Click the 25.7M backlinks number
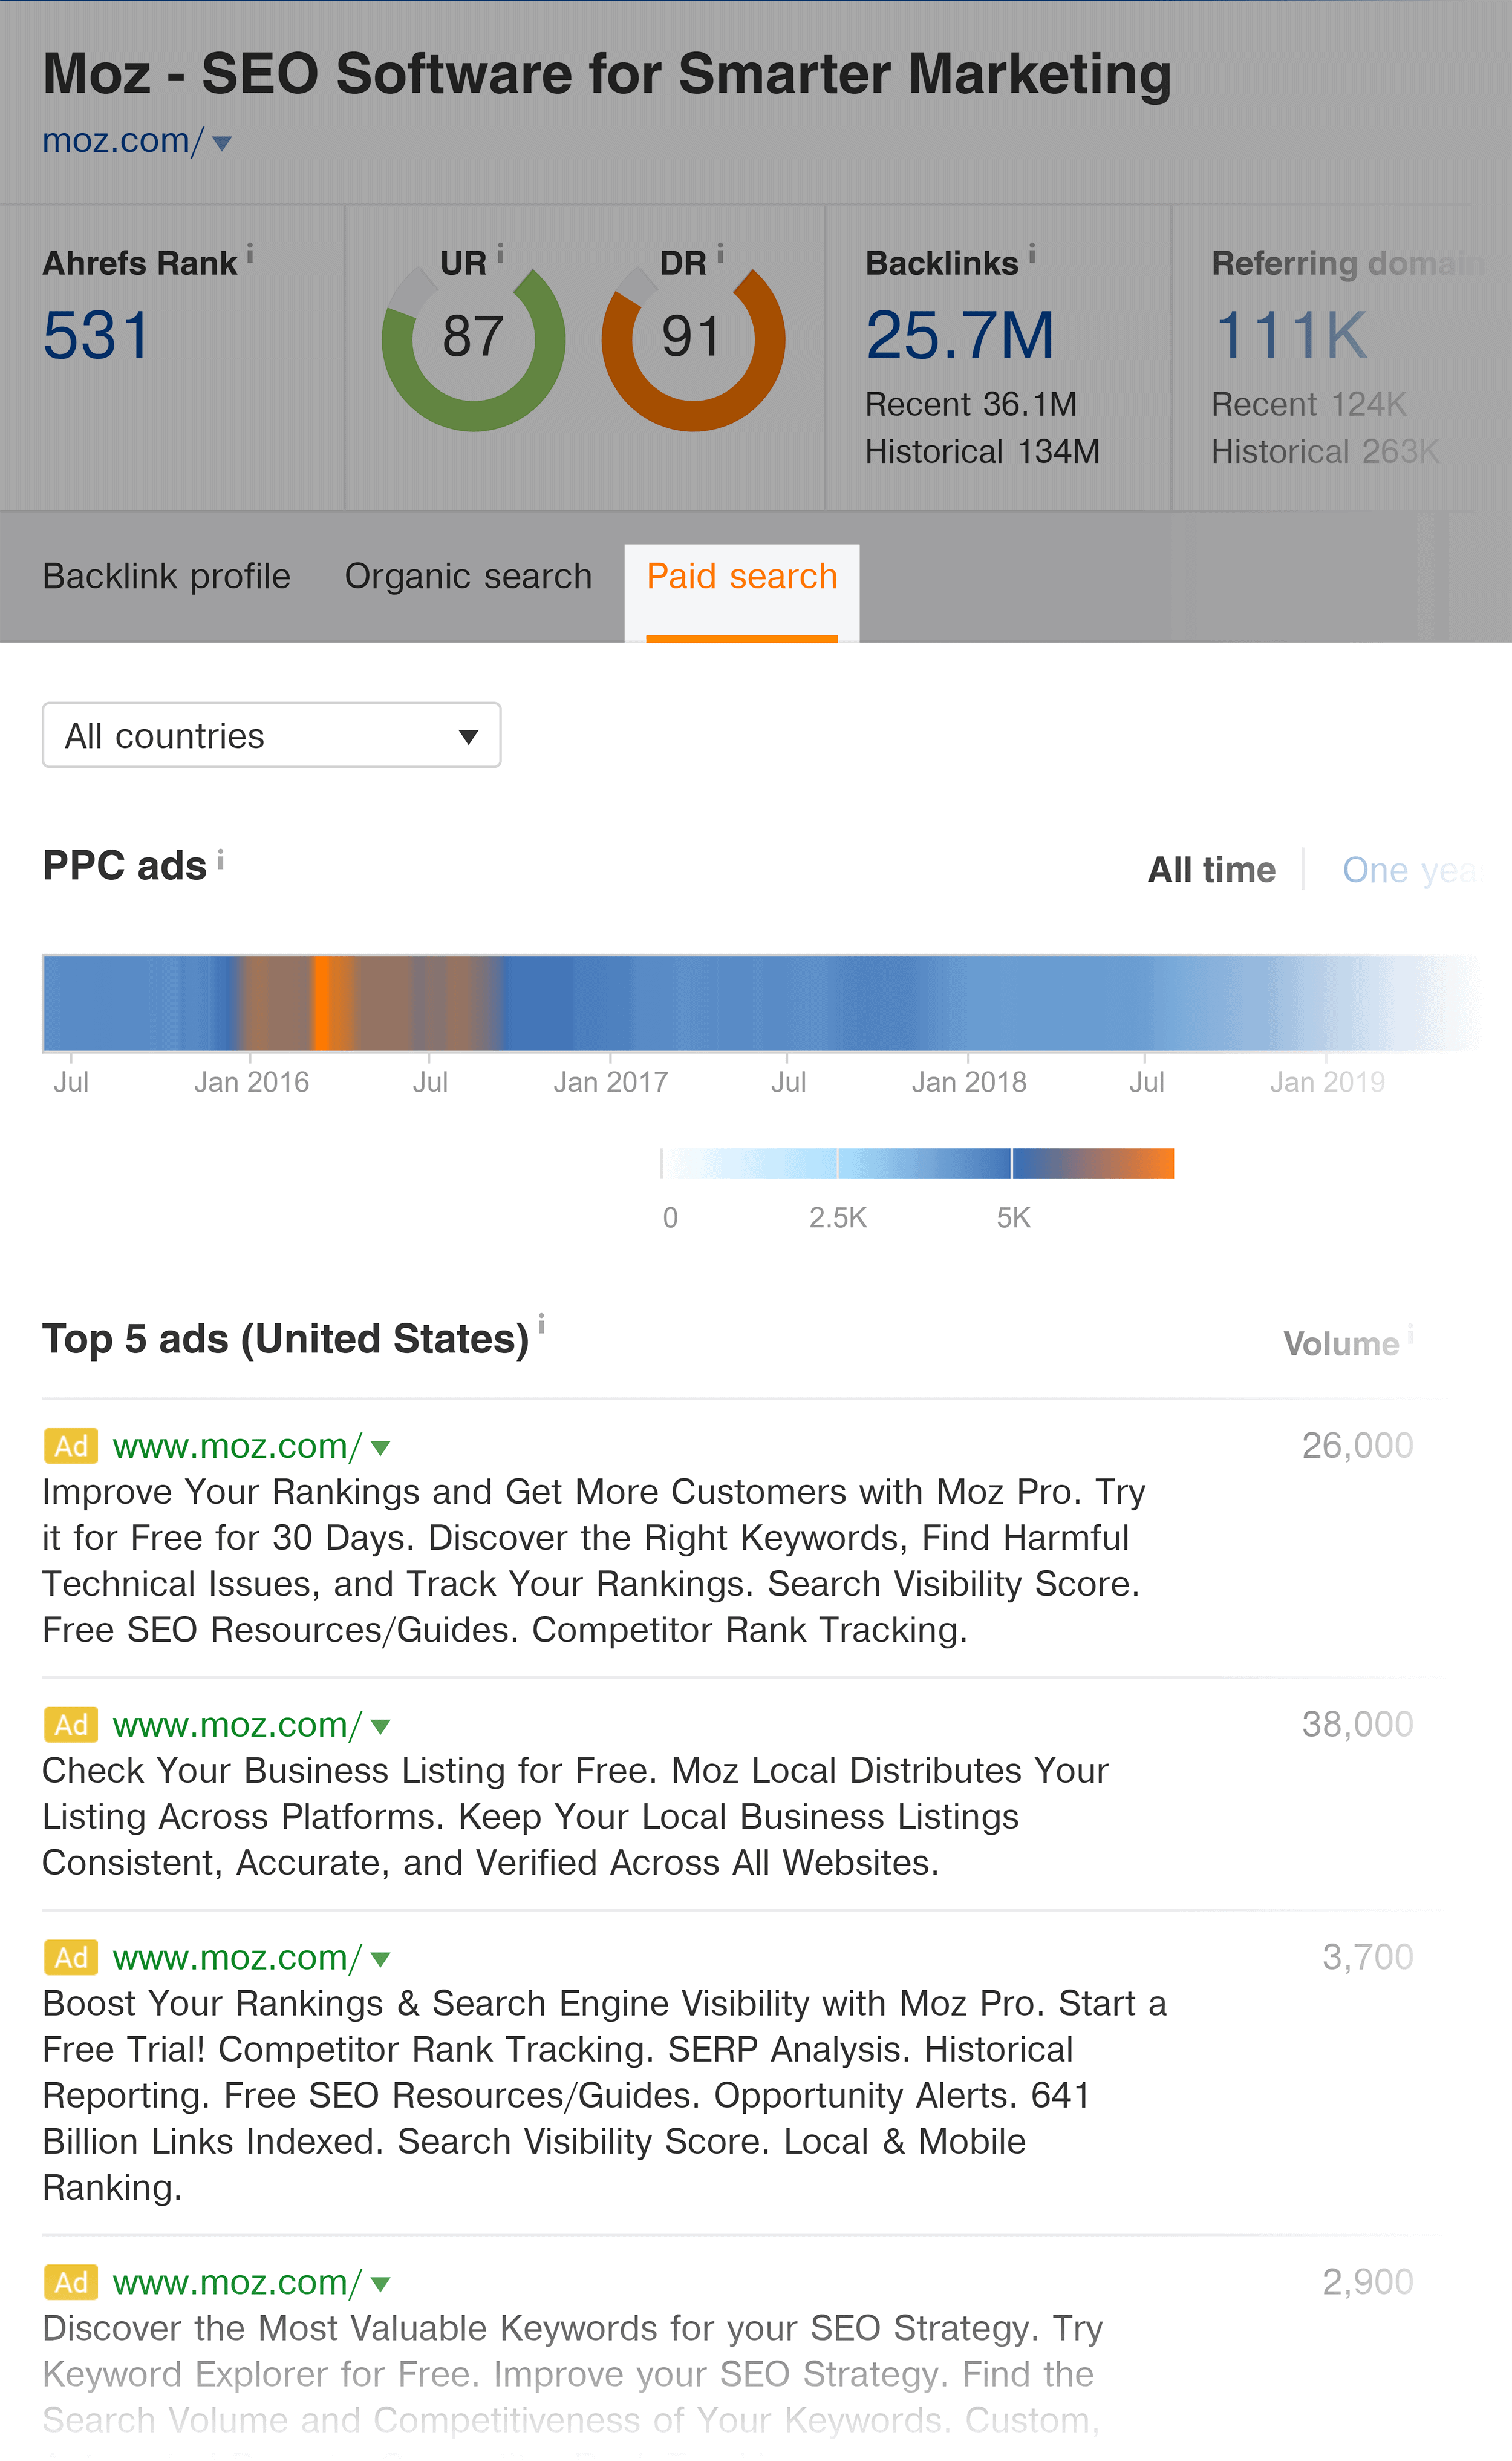The height and width of the screenshot is (2461, 1512). (960, 334)
